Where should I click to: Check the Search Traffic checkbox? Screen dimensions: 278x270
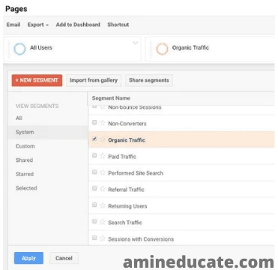click(x=94, y=221)
